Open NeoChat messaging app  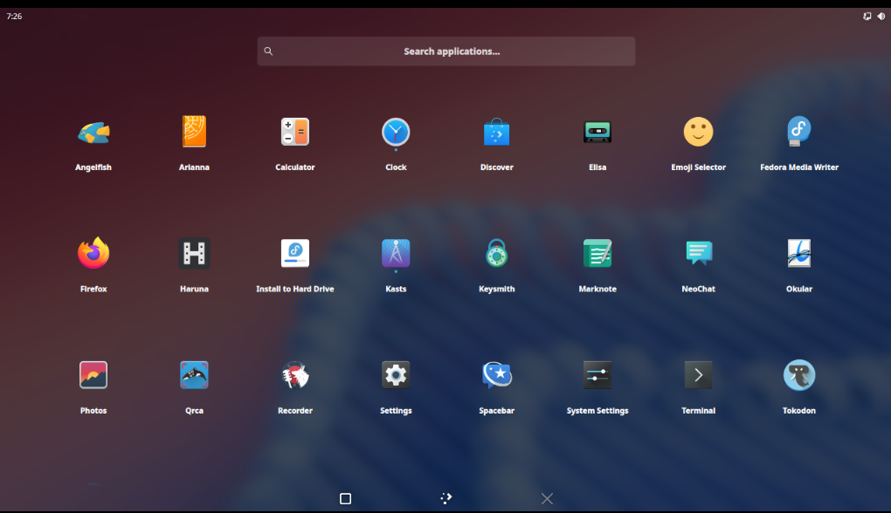coord(698,253)
